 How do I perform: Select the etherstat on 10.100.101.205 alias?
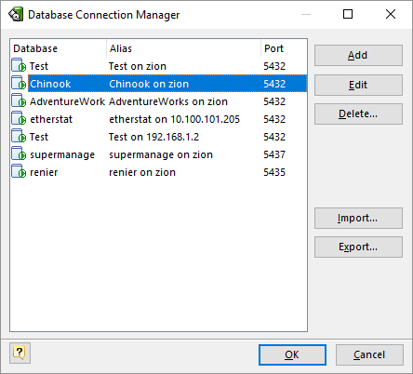174,119
